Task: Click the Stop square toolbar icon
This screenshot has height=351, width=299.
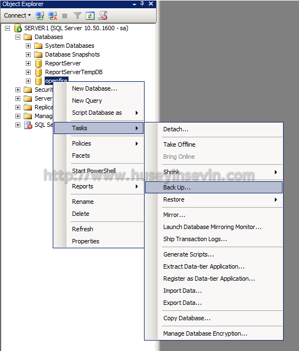Action: coord(65,16)
